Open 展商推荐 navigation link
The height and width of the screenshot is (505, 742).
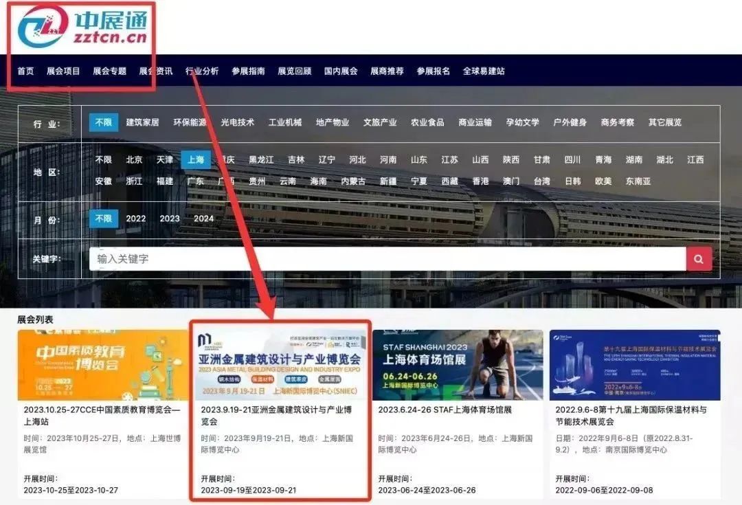click(x=387, y=71)
